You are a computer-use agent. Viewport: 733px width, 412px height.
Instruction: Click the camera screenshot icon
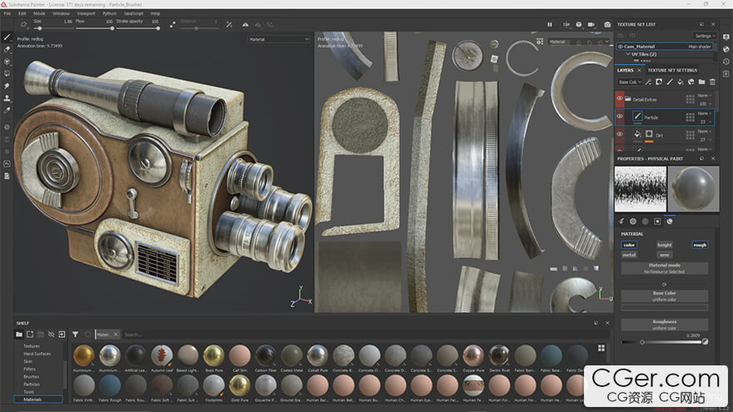[x=607, y=24]
